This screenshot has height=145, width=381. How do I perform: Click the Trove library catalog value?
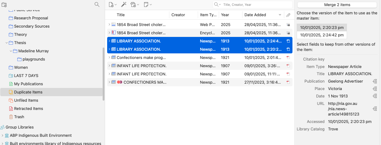coord(333,129)
